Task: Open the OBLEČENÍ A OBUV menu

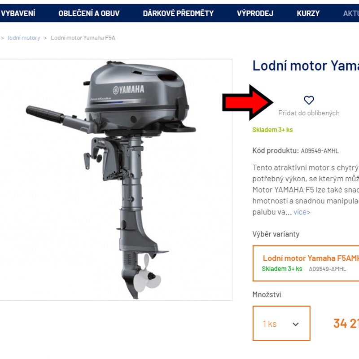Action: pyautogui.click(x=89, y=13)
